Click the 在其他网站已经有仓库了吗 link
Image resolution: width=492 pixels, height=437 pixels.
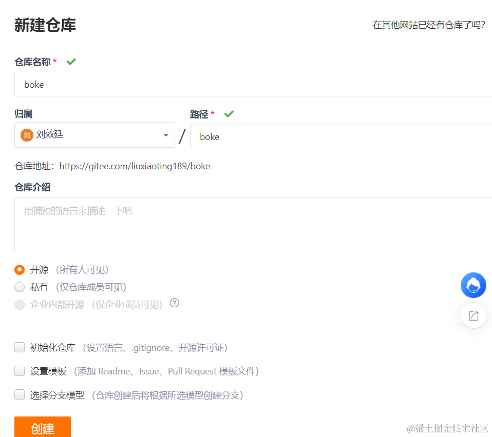[x=428, y=24]
